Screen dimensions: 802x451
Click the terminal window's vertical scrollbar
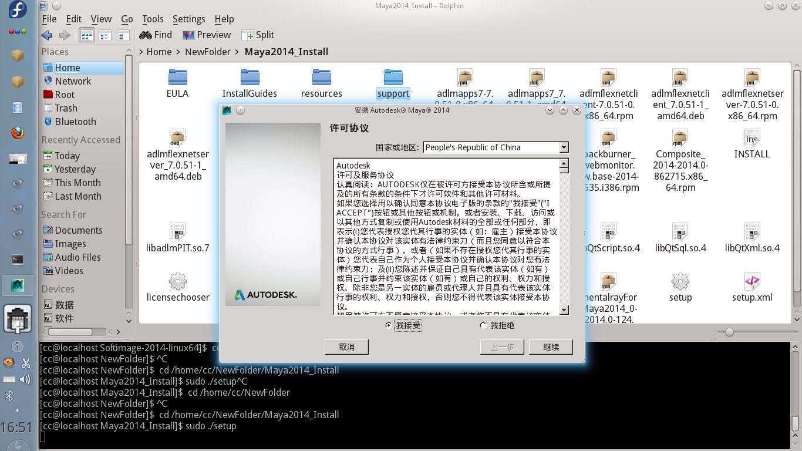795,391
